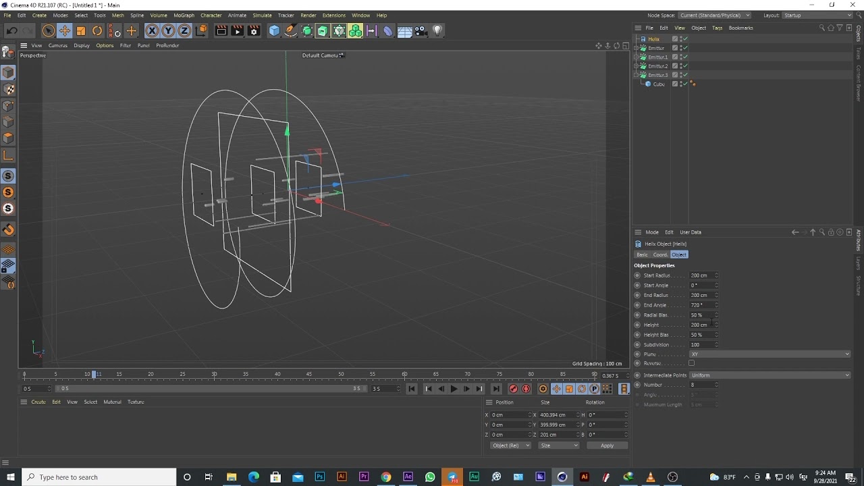Open the Plane dropdown showing XY
The height and width of the screenshot is (486, 864).
click(x=769, y=354)
